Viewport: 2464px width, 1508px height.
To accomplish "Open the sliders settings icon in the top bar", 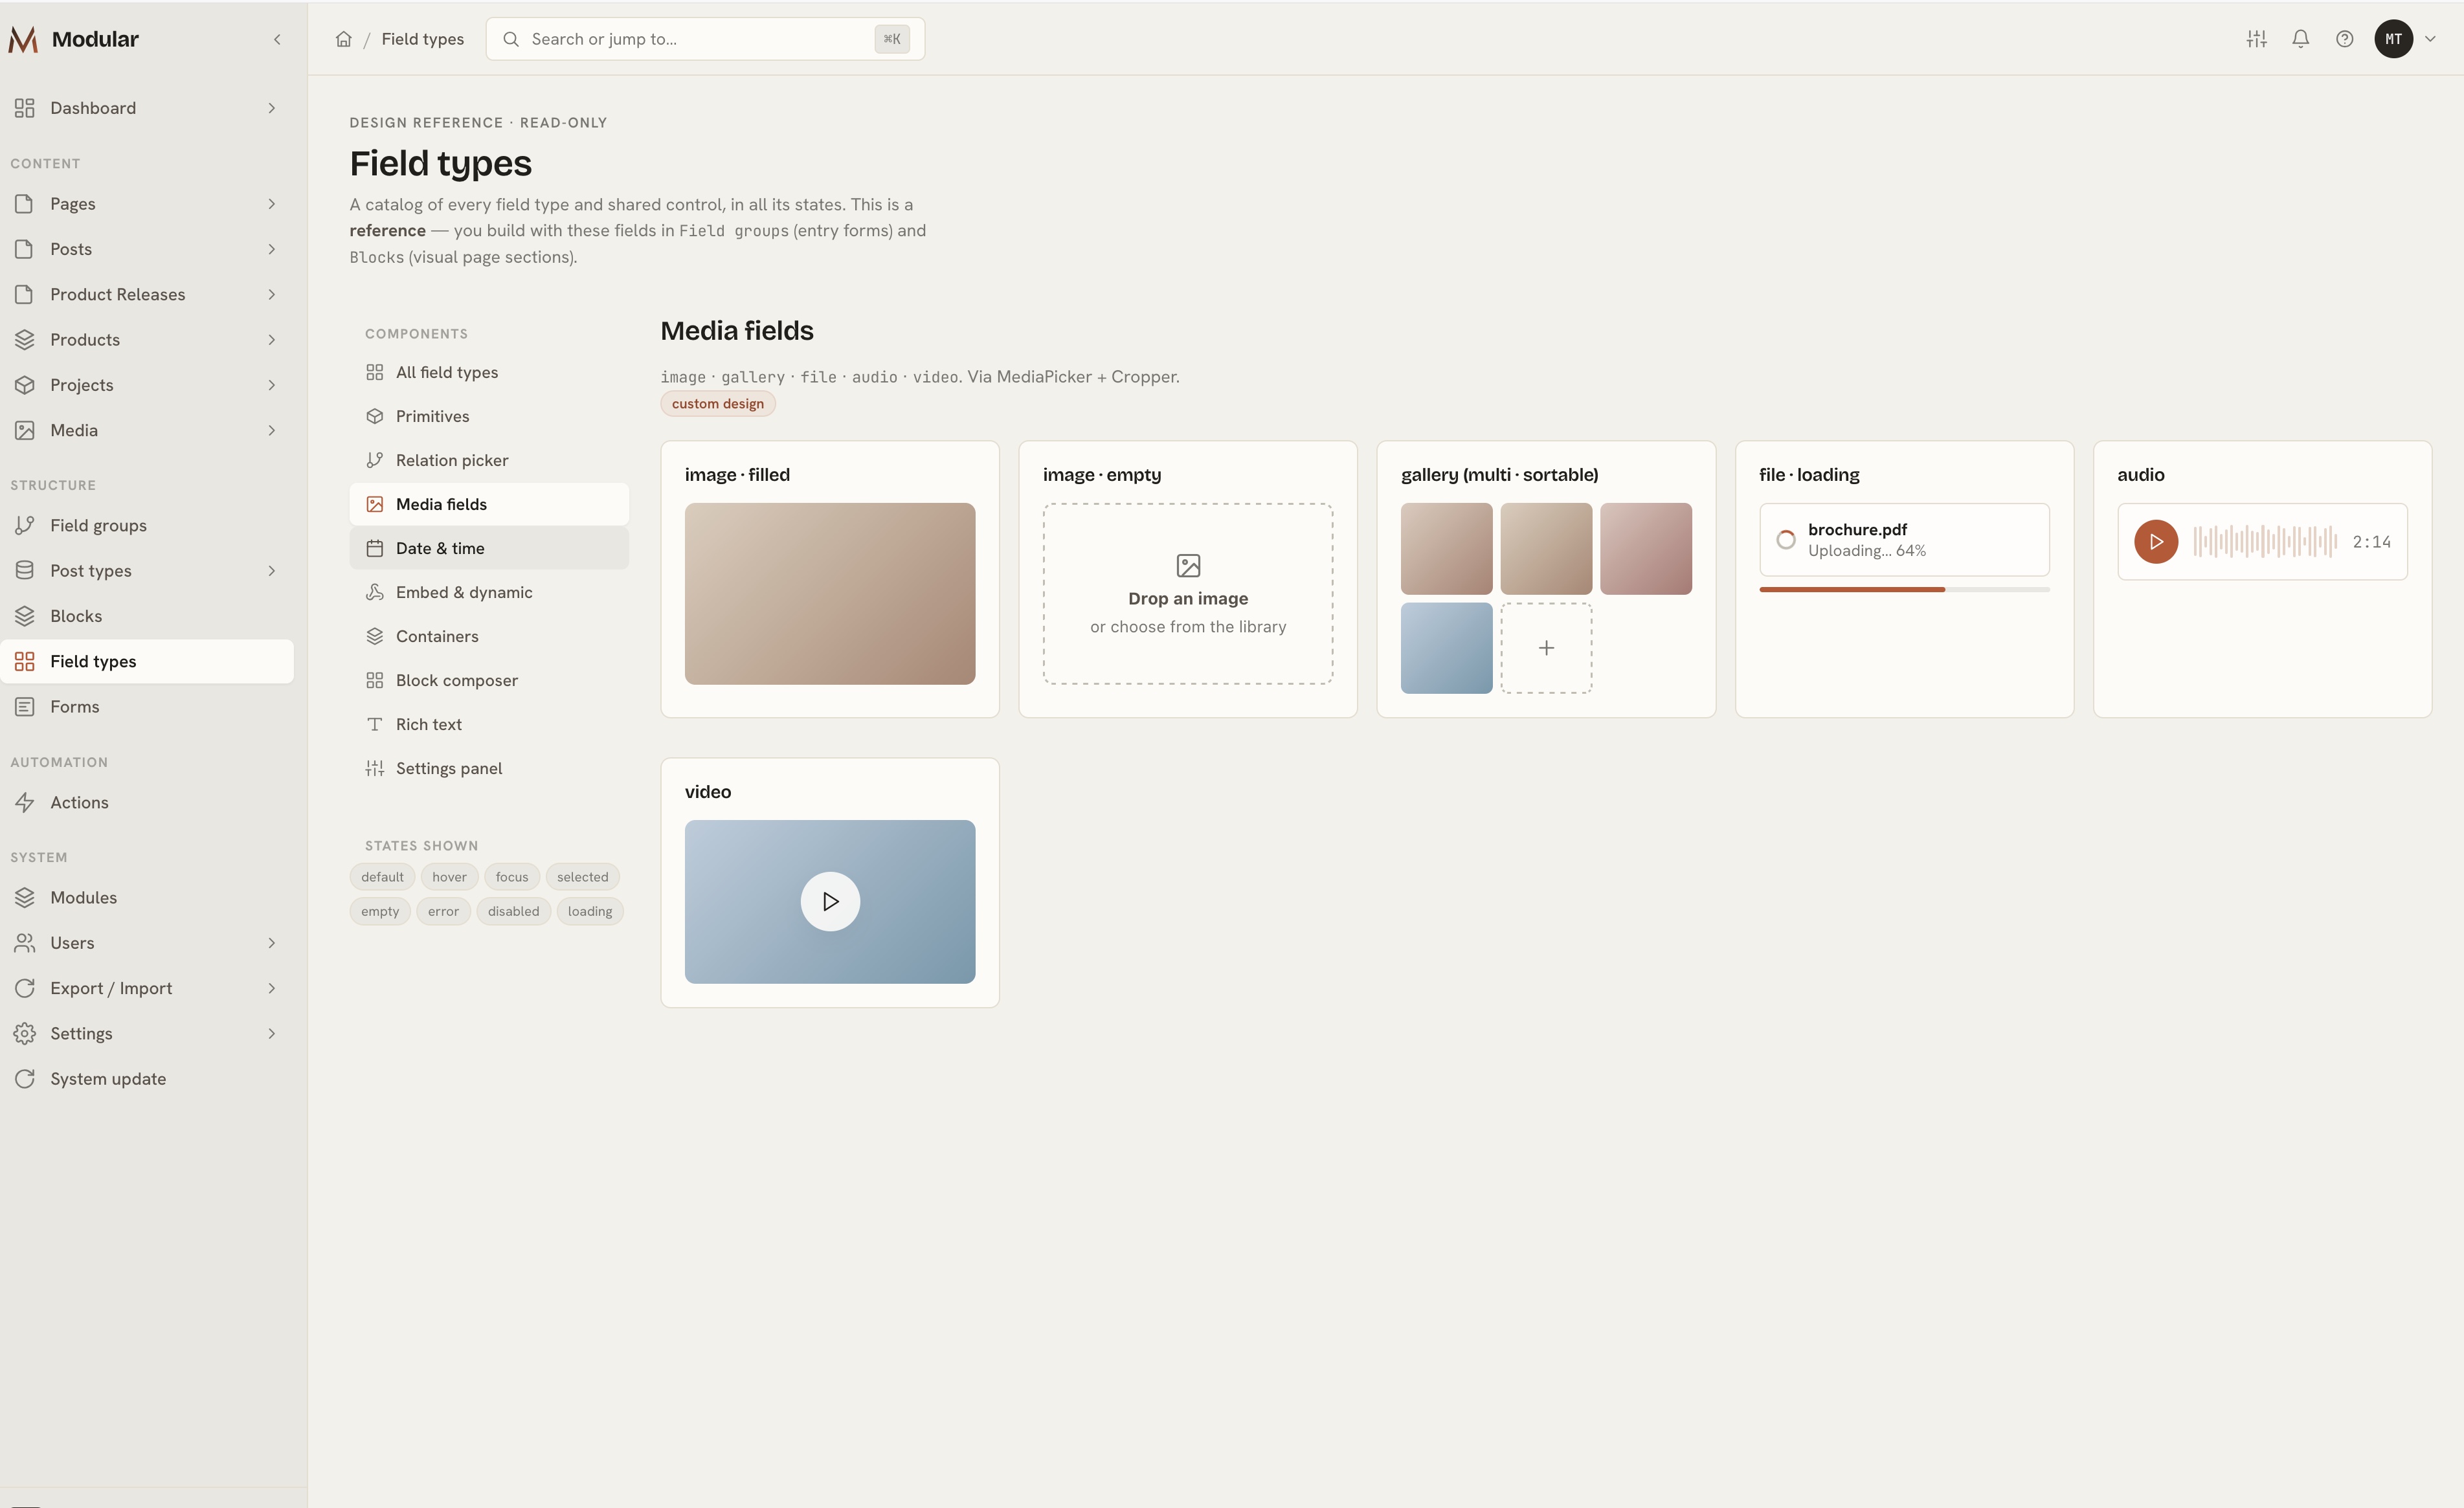I will pos(2256,39).
